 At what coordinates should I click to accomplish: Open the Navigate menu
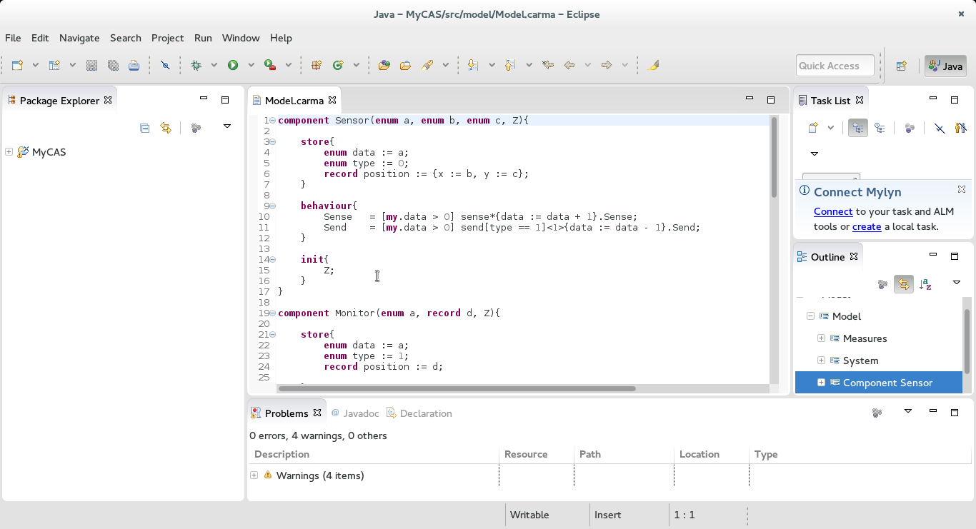[x=79, y=38]
